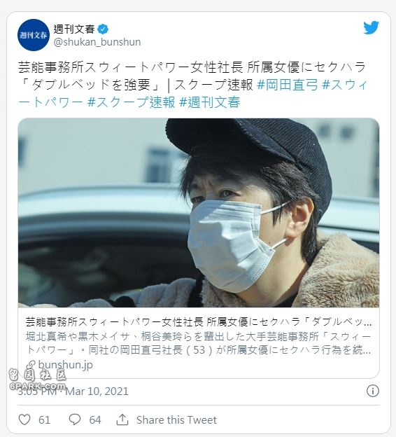Open the link card headline text
This screenshot has height=437, width=396.
(x=199, y=322)
